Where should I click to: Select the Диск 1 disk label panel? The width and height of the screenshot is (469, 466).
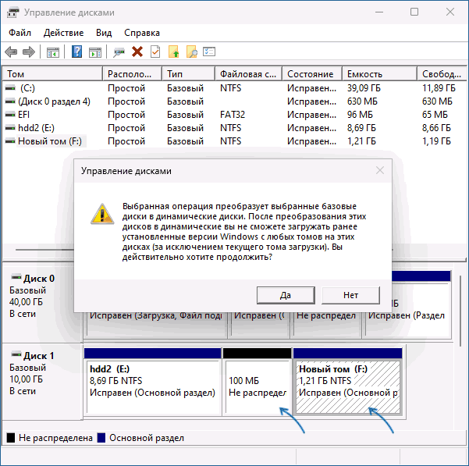(x=42, y=382)
